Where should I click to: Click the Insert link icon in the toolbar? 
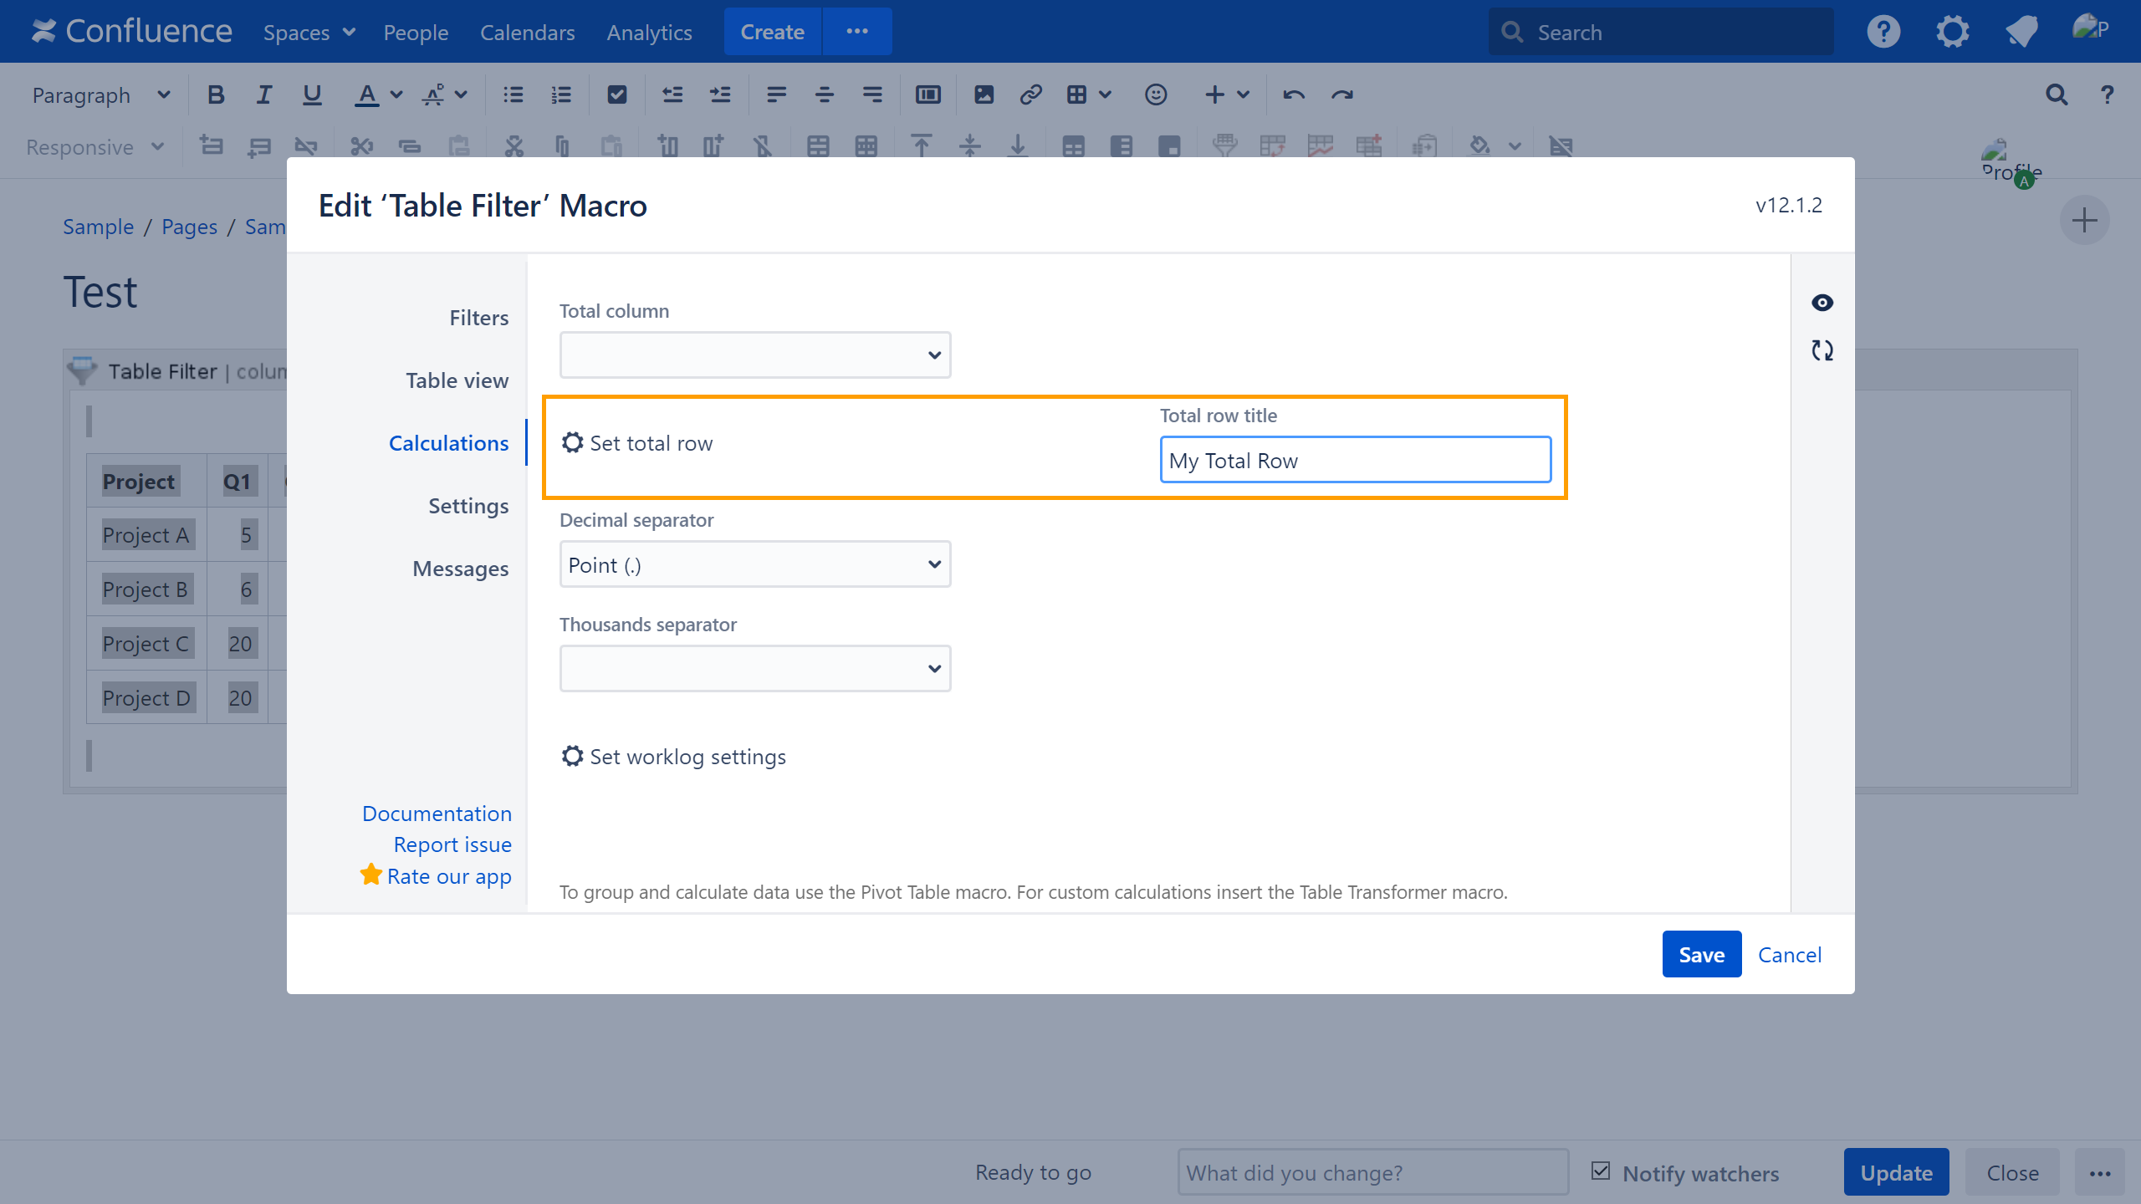tap(1030, 94)
